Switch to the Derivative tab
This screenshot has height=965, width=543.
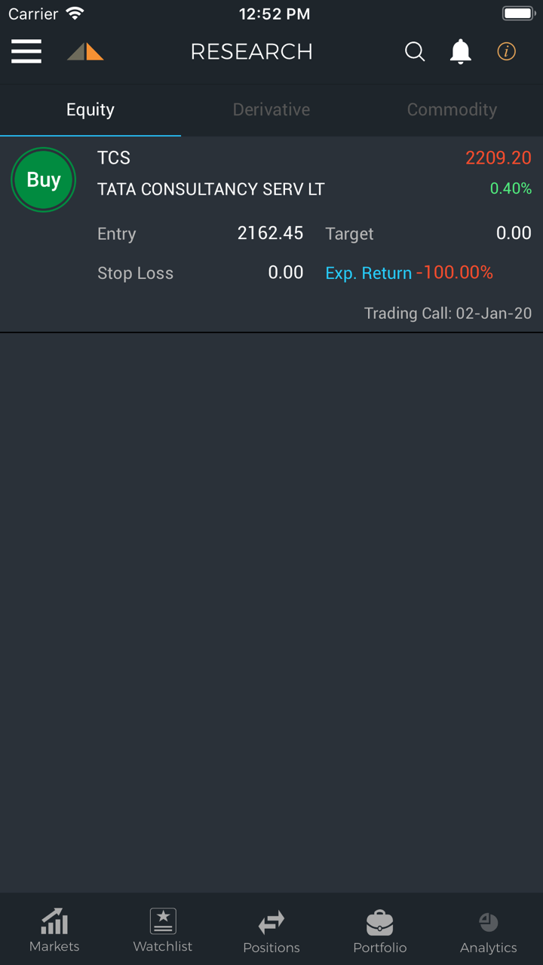click(x=271, y=110)
